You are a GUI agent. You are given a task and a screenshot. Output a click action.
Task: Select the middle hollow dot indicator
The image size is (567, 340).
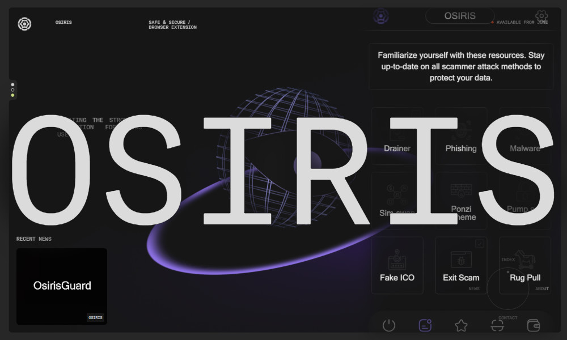tap(12, 90)
